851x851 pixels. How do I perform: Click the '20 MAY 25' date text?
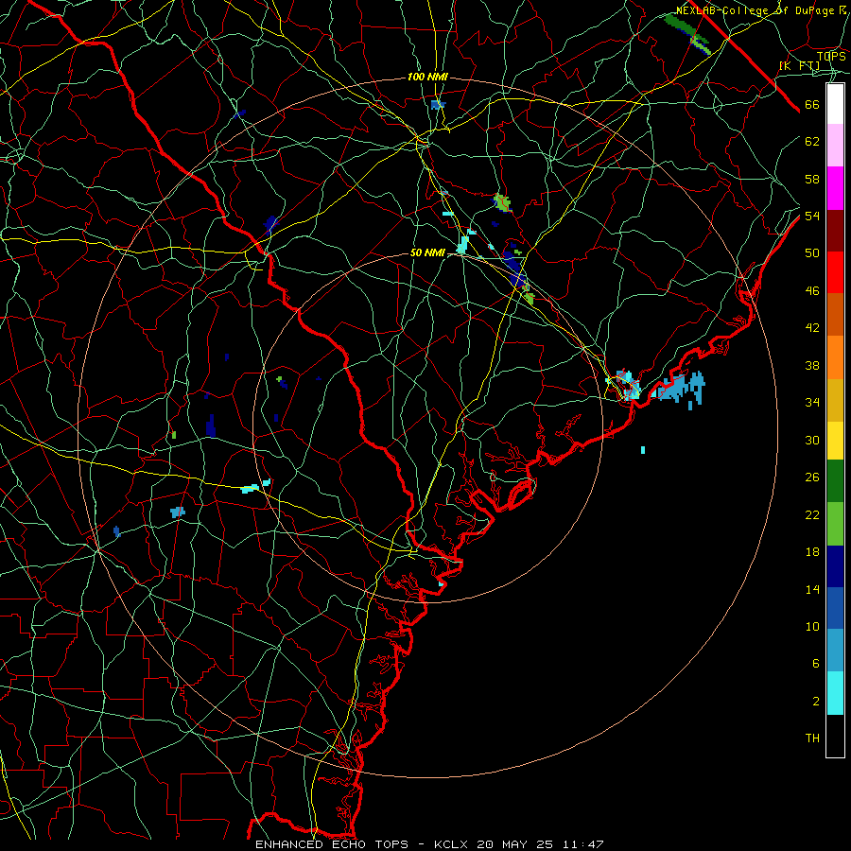(x=514, y=844)
